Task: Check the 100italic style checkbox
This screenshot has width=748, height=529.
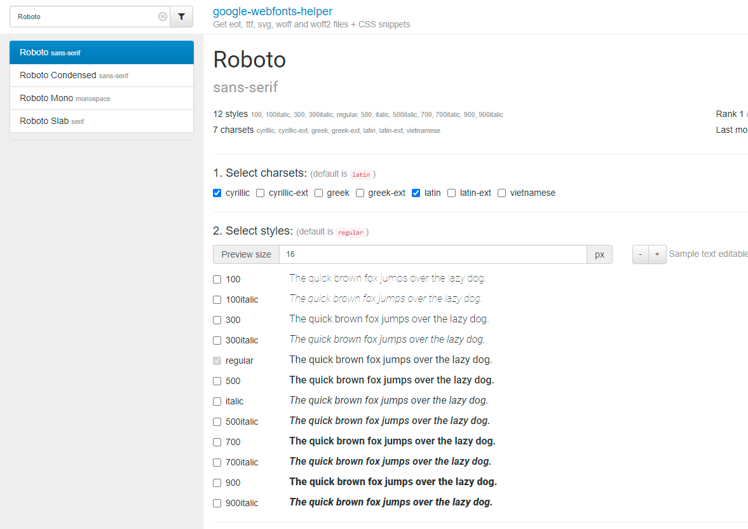Action: coord(217,300)
